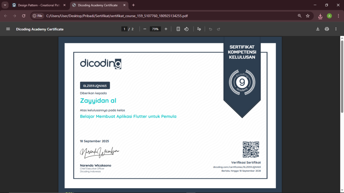The image size is (344, 193).
Task: Click the zoom in plus button
Action: tap(166, 29)
